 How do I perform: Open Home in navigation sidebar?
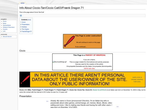tap(5, 21)
